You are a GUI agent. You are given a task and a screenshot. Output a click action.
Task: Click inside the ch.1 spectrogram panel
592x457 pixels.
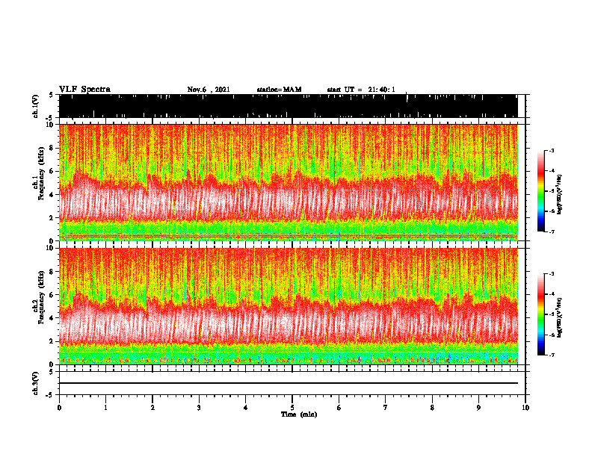289,182
